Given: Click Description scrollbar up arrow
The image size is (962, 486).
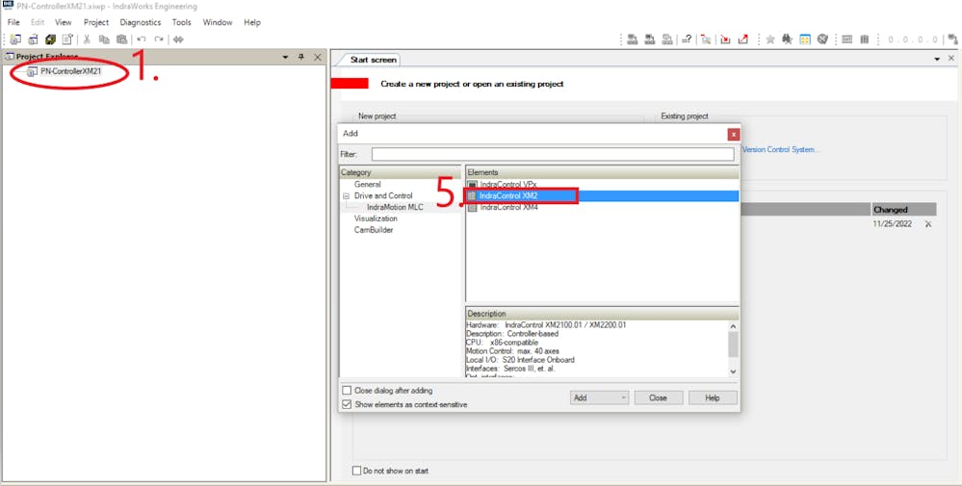Looking at the screenshot, I should point(733,326).
